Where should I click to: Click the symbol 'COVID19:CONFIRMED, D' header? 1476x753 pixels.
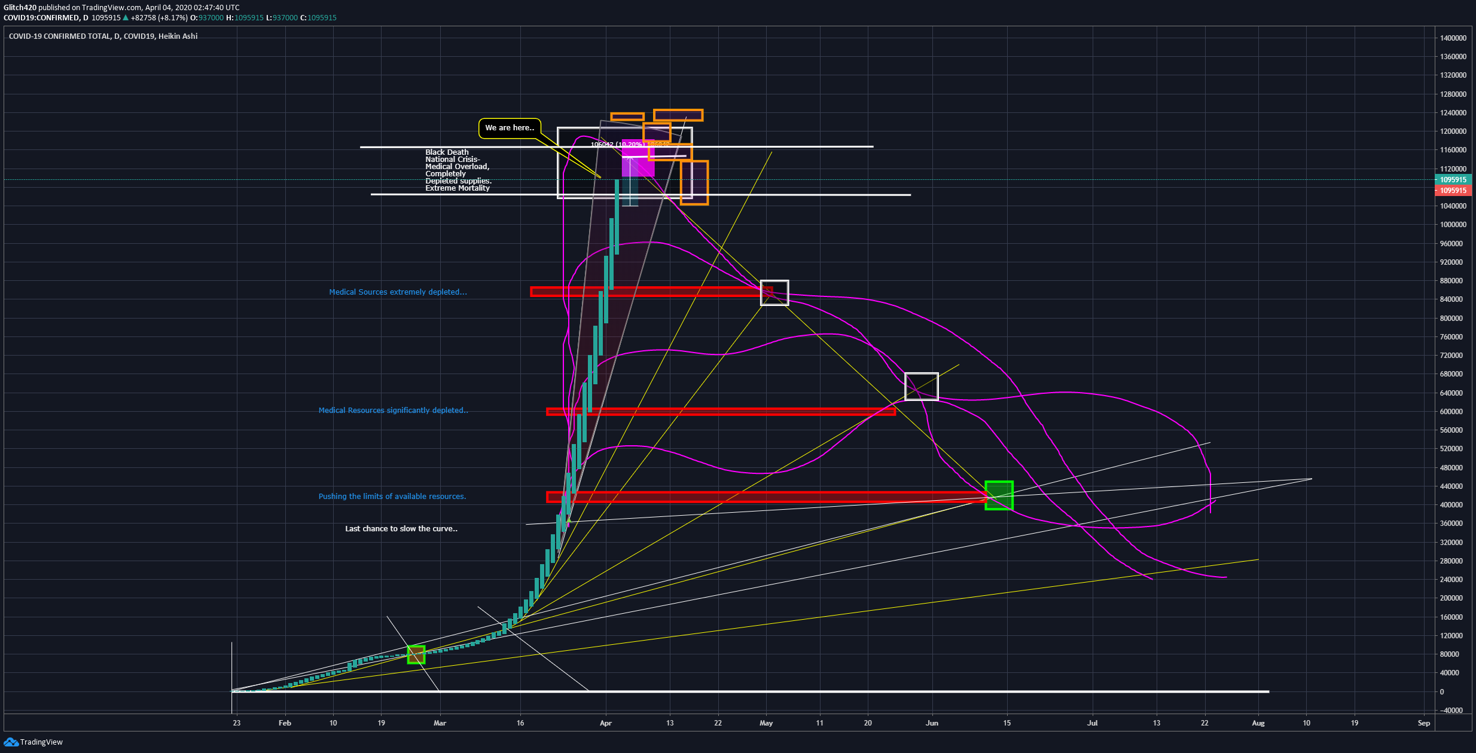(x=46, y=18)
